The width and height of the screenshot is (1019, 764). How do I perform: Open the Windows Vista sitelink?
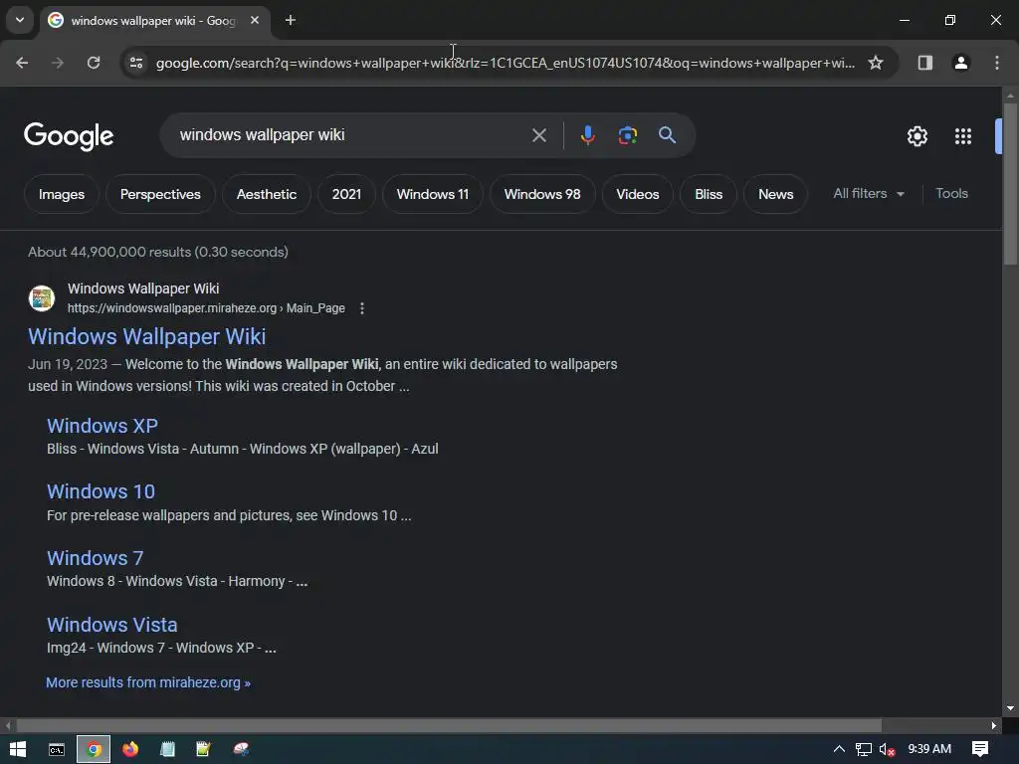[x=111, y=625]
